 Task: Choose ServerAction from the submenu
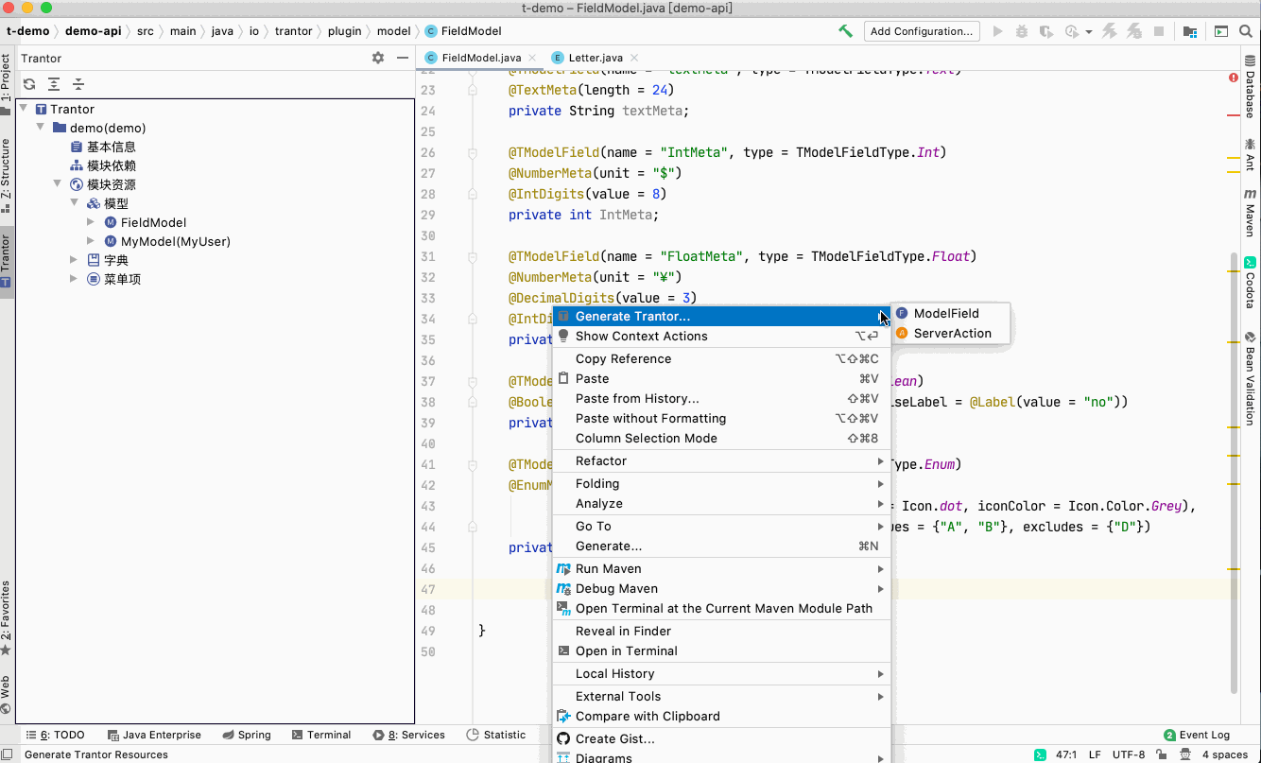point(951,333)
